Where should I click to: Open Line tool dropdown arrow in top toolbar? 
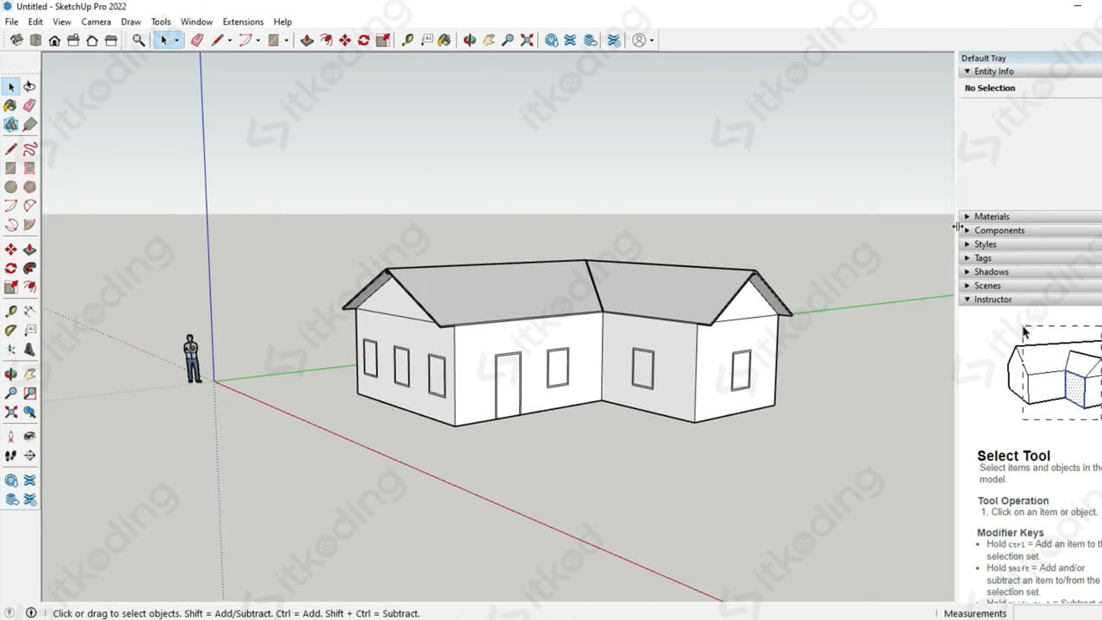pos(230,40)
